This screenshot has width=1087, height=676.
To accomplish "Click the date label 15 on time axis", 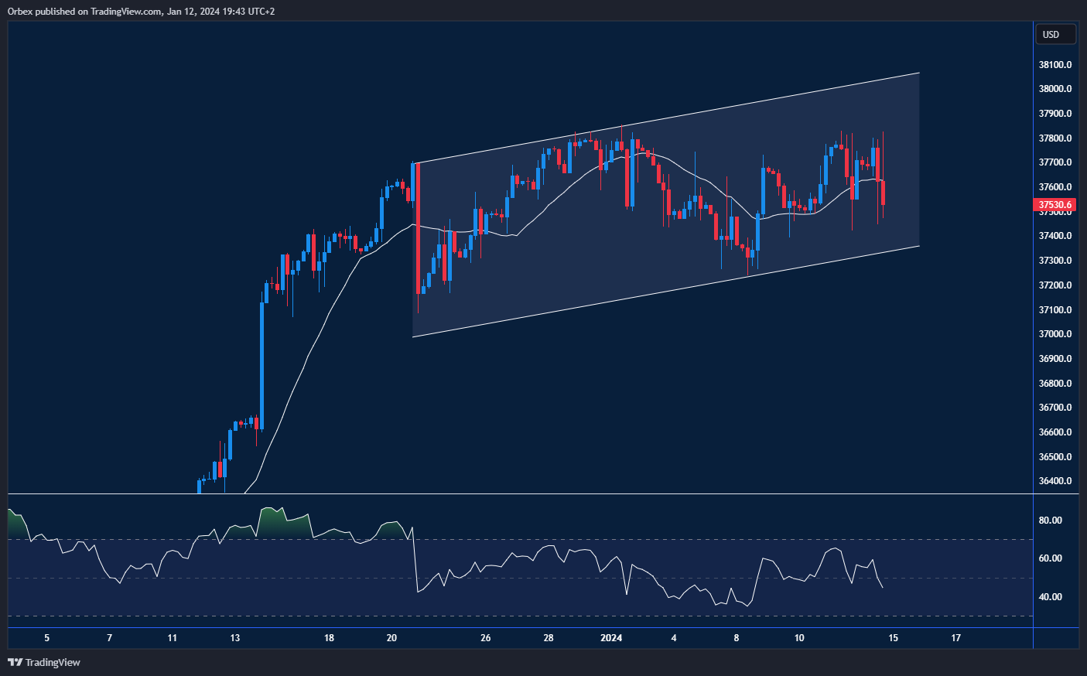I will tap(894, 637).
